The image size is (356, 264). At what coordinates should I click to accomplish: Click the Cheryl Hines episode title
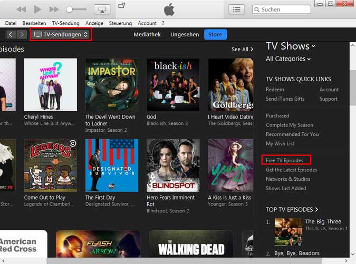(x=39, y=117)
